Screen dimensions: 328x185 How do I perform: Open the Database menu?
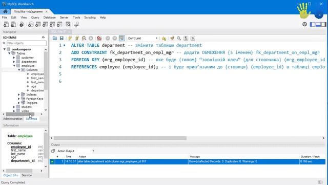[x=50, y=17]
